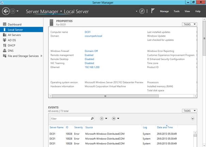Click Properties horizontal scrollbar thumb
The image size is (206, 147).
(105, 96)
